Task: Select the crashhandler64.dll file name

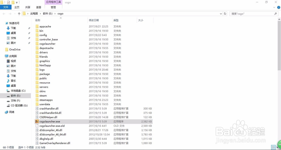Action: tap(50, 113)
